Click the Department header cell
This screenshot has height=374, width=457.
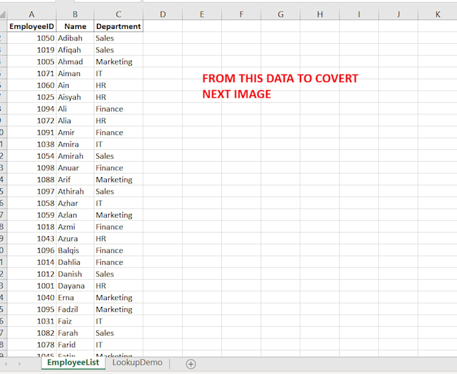[x=118, y=26]
